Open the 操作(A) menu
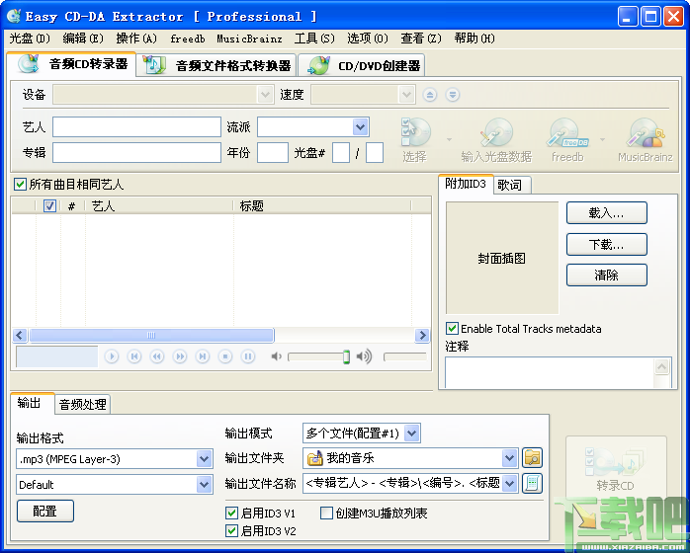The height and width of the screenshot is (553, 690). point(136,39)
